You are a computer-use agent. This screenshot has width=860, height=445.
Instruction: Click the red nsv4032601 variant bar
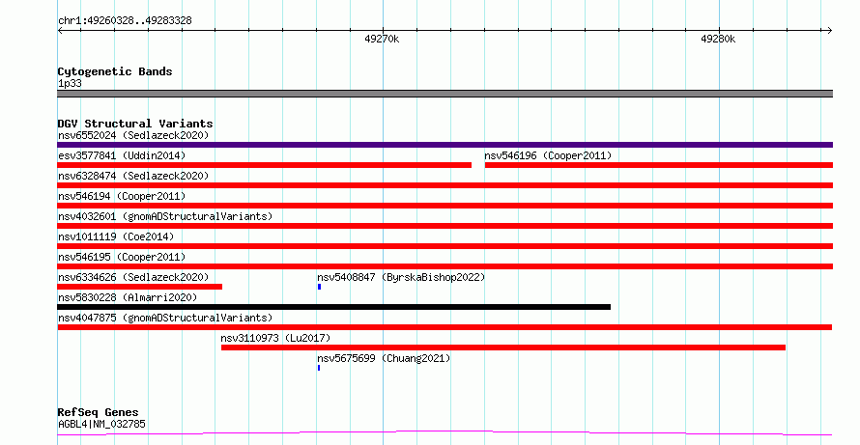444,226
